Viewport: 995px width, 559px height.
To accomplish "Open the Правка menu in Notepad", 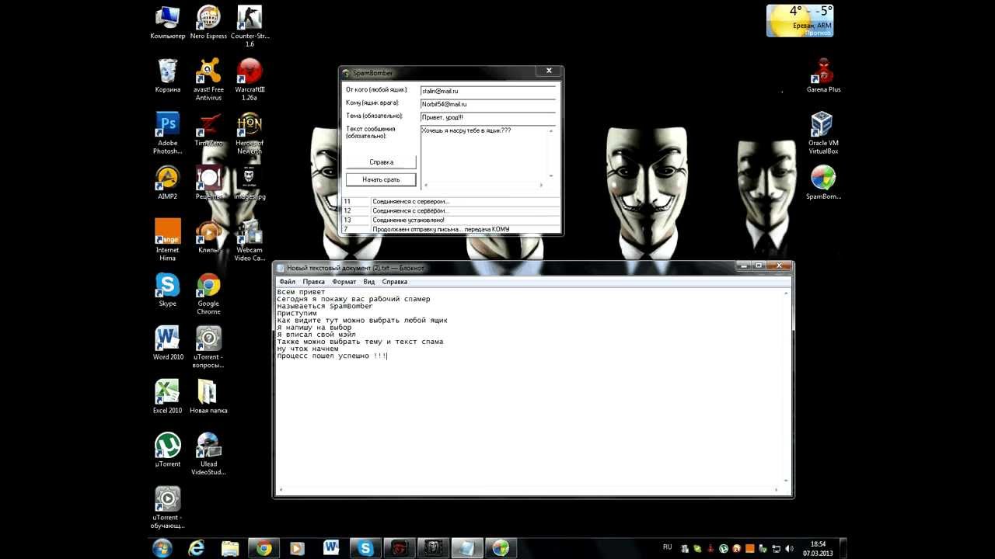I will coord(314,282).
